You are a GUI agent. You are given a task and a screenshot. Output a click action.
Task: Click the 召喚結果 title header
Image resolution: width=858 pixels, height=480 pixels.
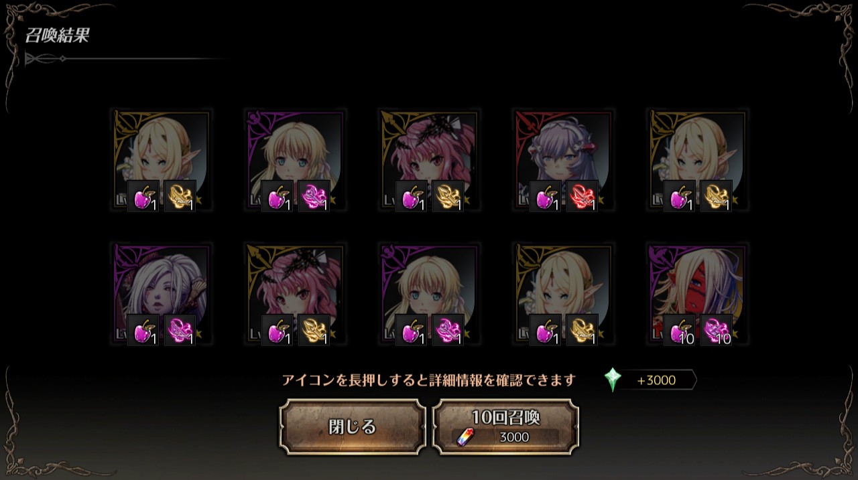tap(57, 36)
